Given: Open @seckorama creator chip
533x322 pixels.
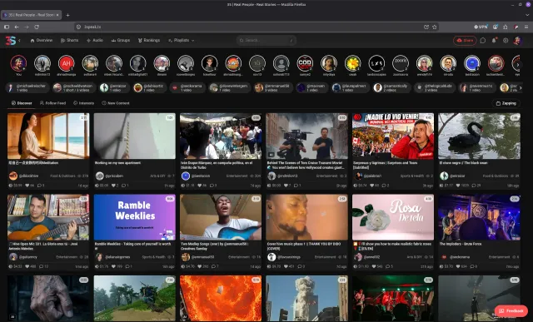Looking at the screenshot, I should coord(187,88).
